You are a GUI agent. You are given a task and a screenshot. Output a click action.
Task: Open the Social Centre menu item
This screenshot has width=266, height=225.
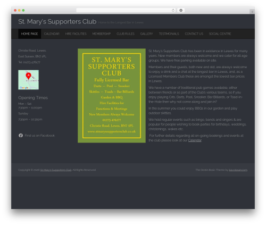point(220,34)
